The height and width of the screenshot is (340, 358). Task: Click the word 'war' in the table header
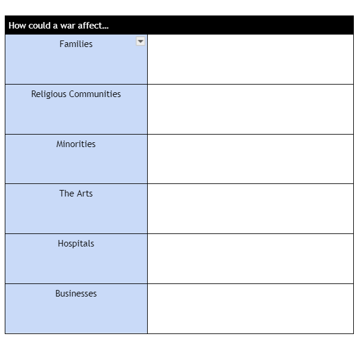click(67, 26)
